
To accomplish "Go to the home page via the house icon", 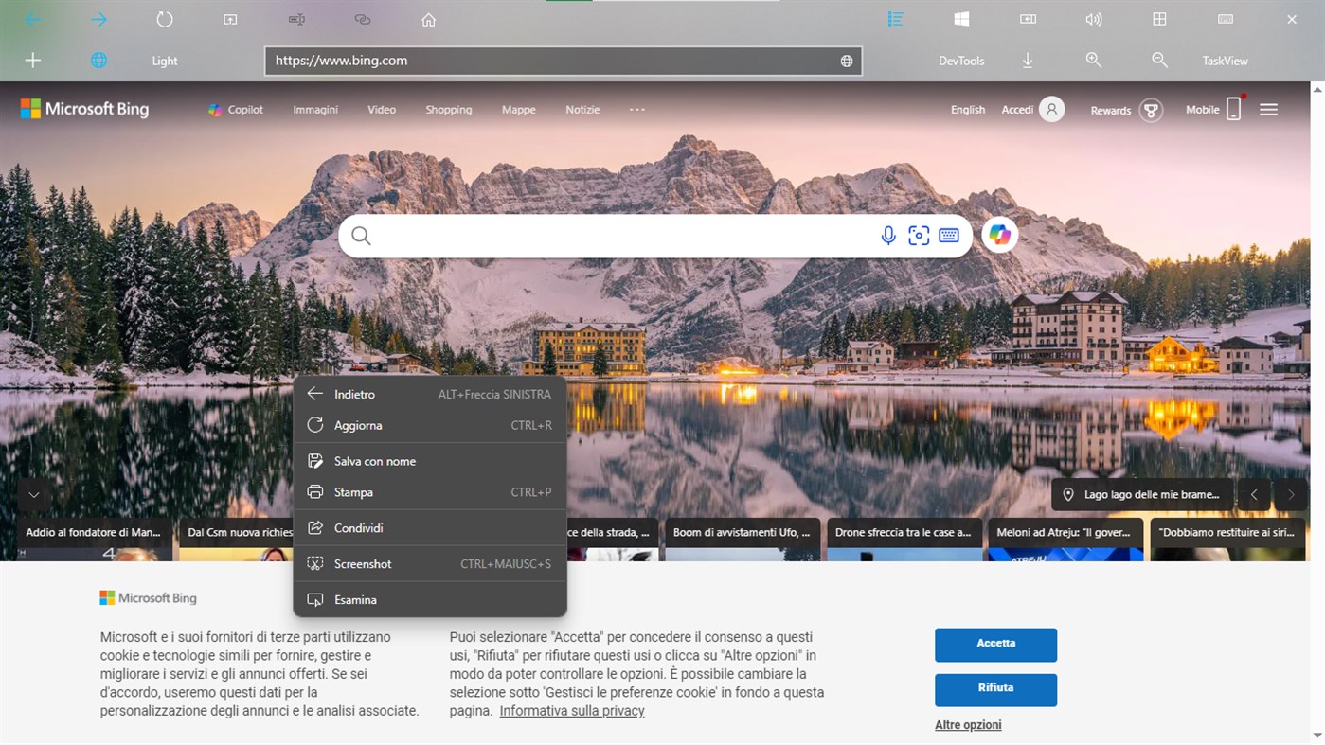I will point(428,19).
